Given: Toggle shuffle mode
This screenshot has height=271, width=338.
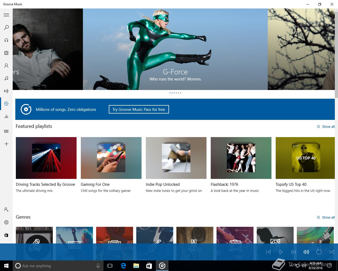Looking at the screenshot, I should pos(332,252).
